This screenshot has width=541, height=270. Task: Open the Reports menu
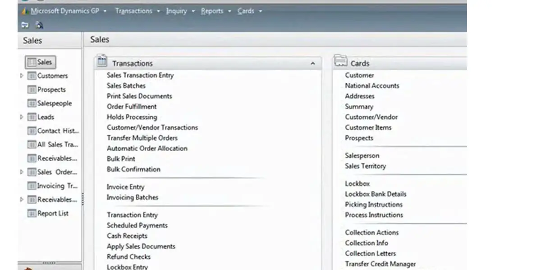coord(212,11)
